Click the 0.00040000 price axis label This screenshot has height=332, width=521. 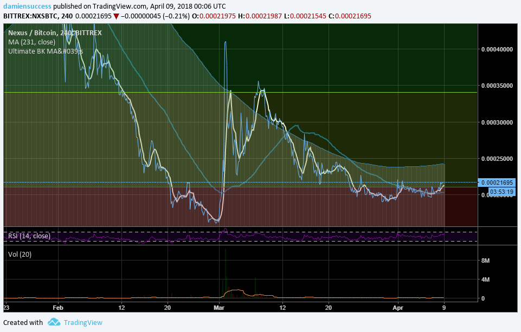(497, 49)
